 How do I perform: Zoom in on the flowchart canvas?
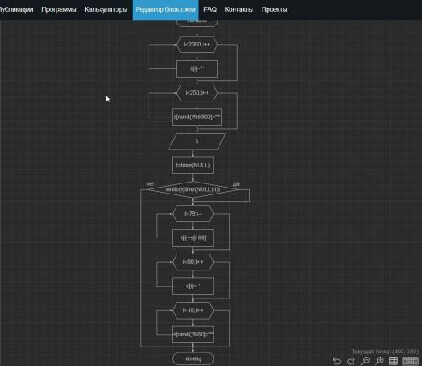click(379, 361)
